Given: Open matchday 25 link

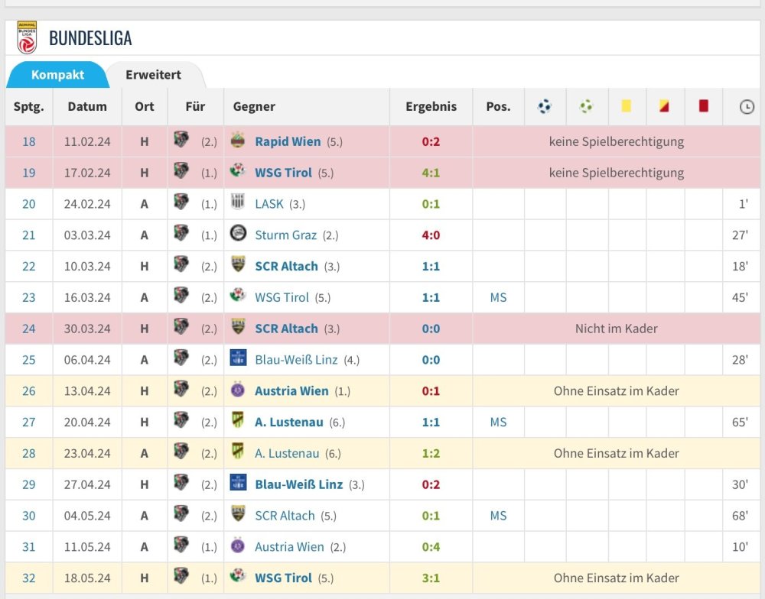Looking at the screenshot, I should (x=29, y=360).
